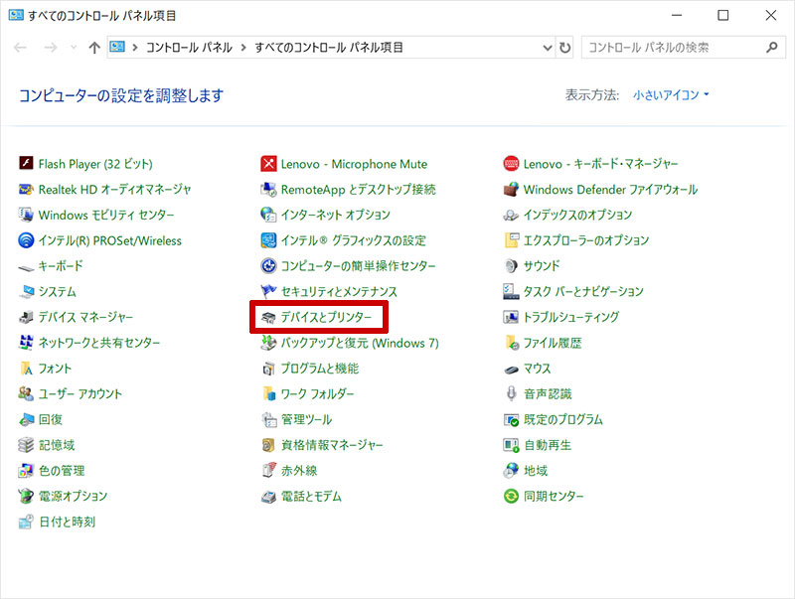The height and width of the screenshot is (599, 795).
Task: Focus the コントロール パネルの検索 search box
Action: click(x=684, y=48)
